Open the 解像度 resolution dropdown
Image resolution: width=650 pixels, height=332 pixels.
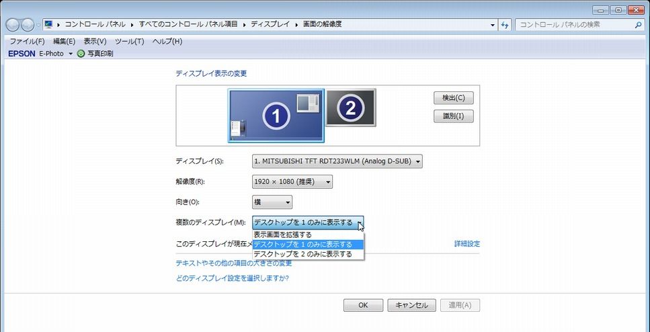click(x=292, y=181)
